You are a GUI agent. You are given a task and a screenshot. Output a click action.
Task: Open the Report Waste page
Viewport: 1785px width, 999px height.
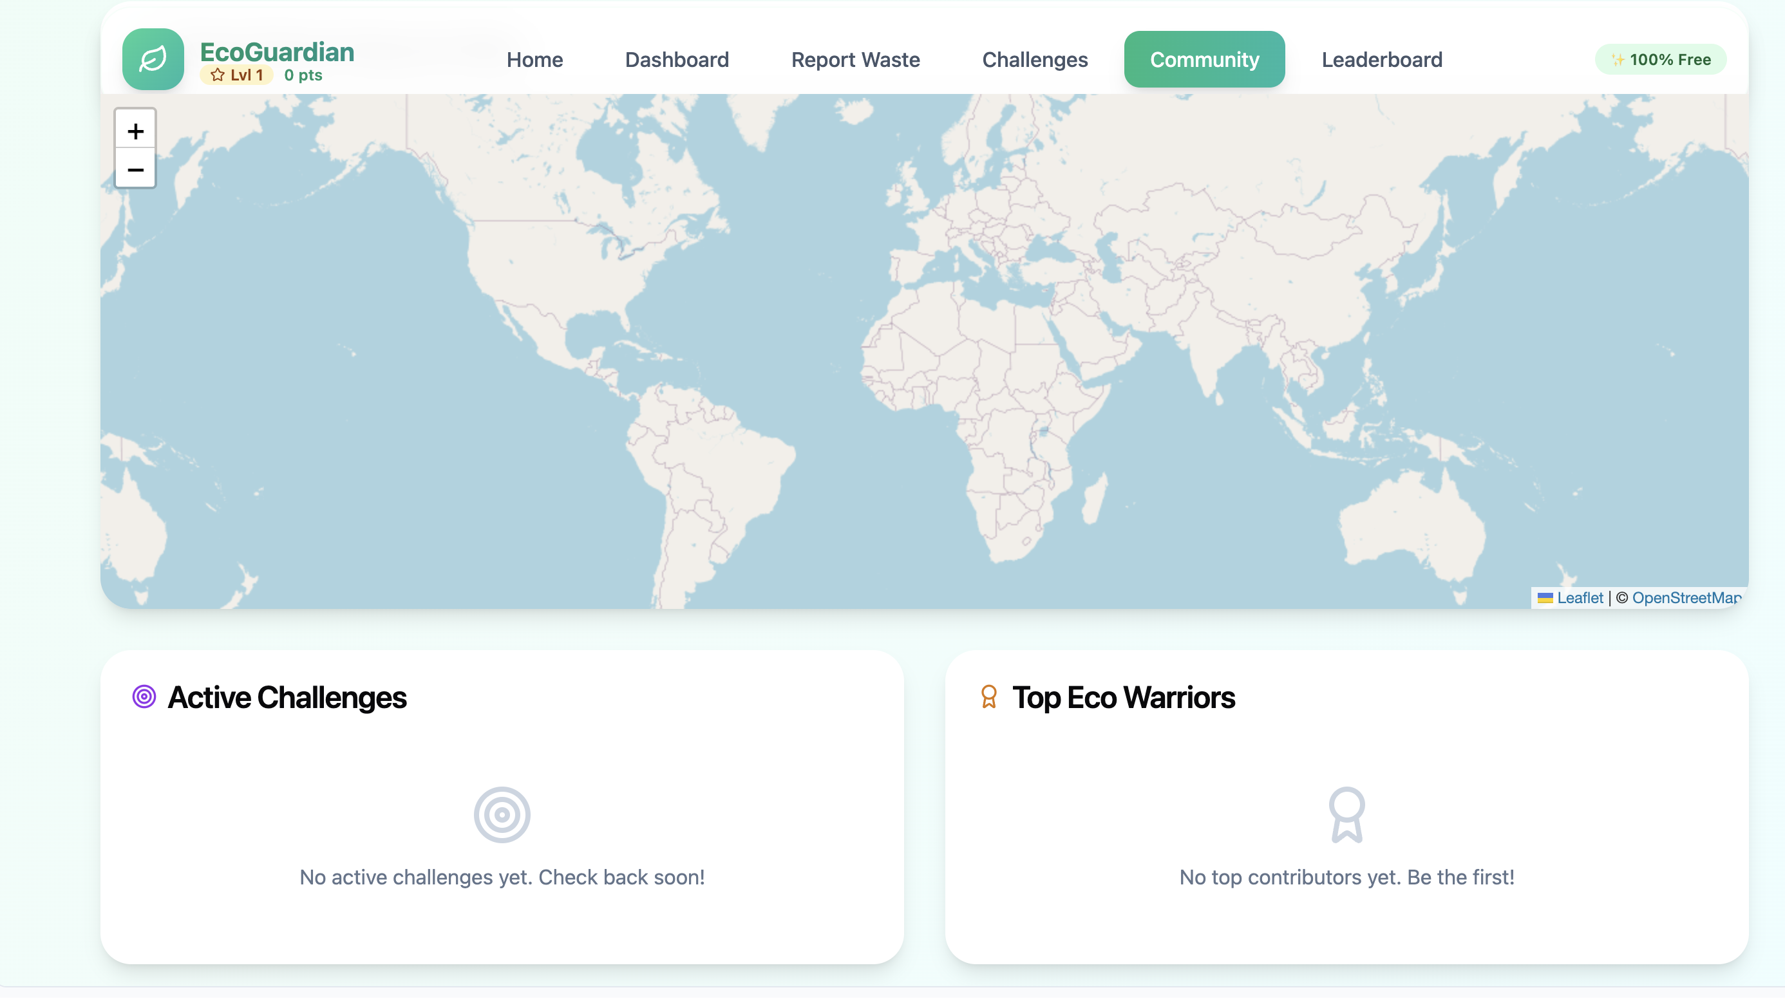click(x=855, y=60)
